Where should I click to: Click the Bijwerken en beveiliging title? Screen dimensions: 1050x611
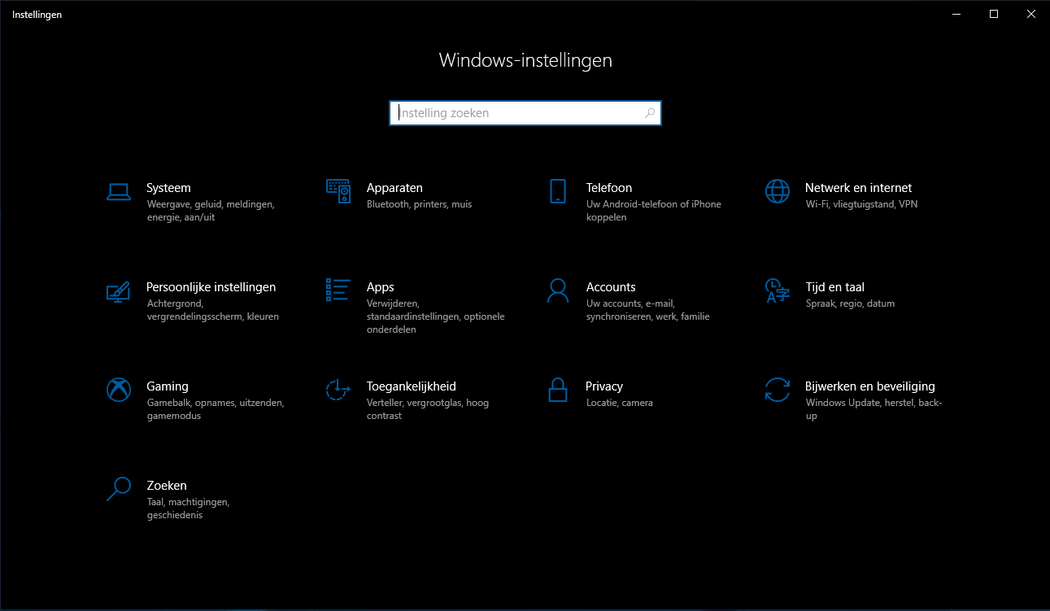coord(870,386)
